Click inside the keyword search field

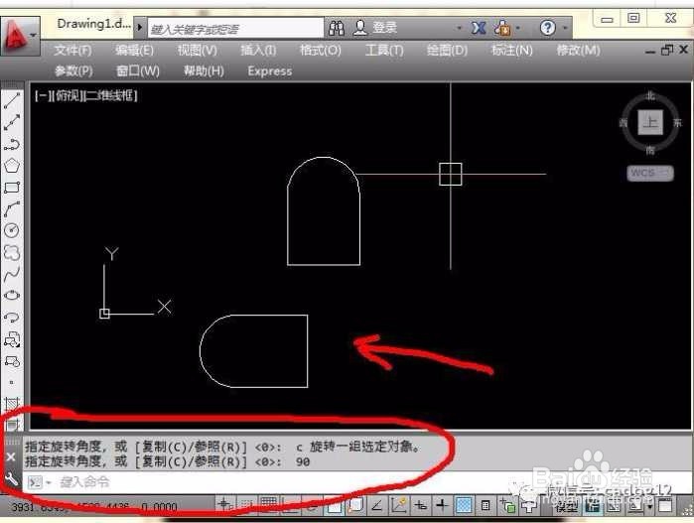[236, 29]
